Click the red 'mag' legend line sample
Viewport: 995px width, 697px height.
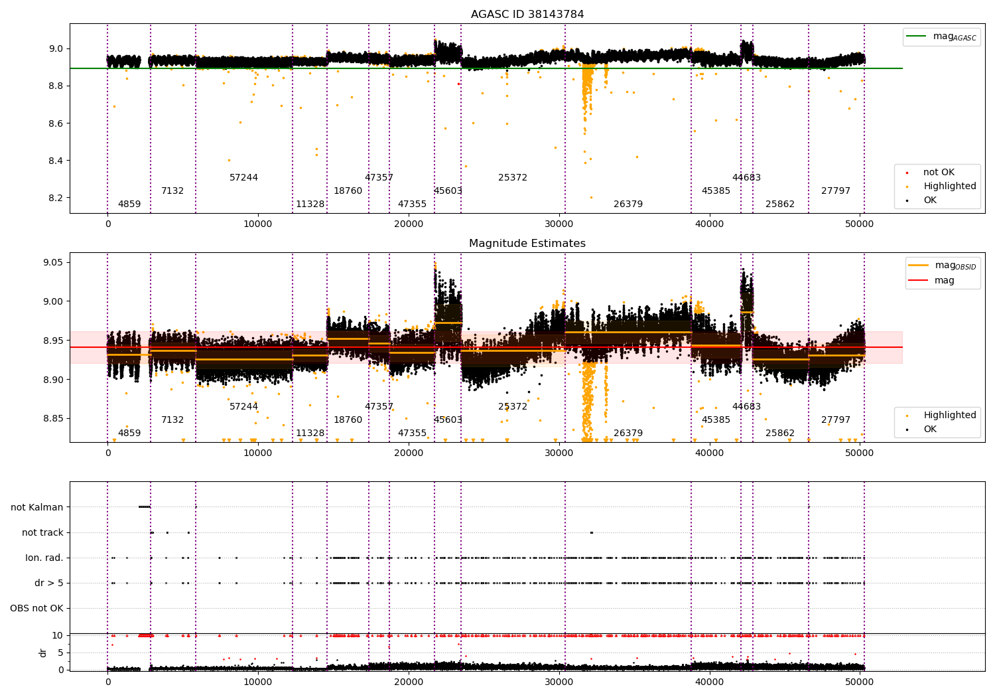coord(919,280)
